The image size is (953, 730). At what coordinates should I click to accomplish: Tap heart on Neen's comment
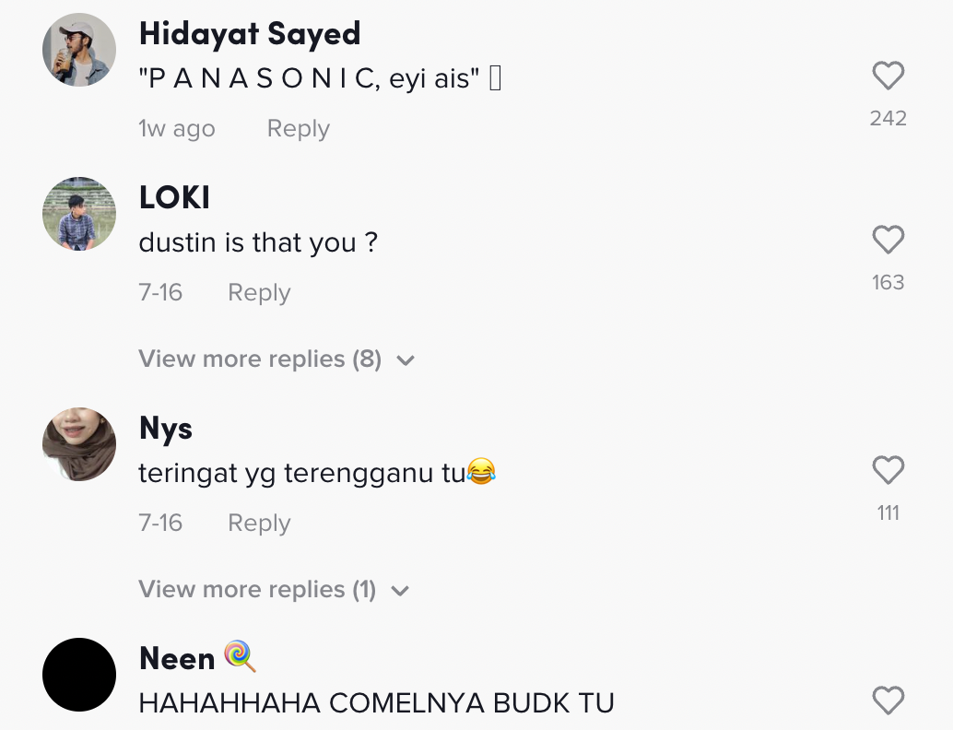pos(888,701)
